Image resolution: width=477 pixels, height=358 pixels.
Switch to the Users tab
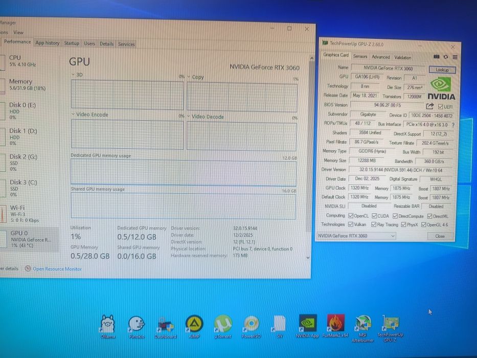pos(89,43)
